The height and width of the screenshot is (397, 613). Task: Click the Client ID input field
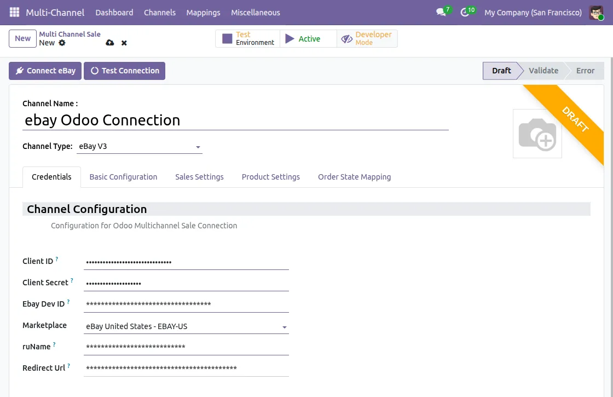[x=187, y=262]
